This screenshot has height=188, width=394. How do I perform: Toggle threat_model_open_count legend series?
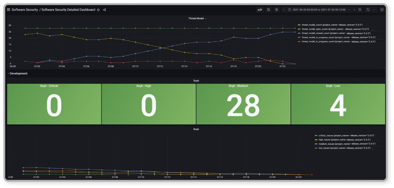coord(336,29)
